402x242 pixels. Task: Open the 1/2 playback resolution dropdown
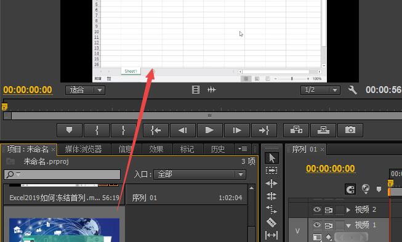[x=320, y=90]
